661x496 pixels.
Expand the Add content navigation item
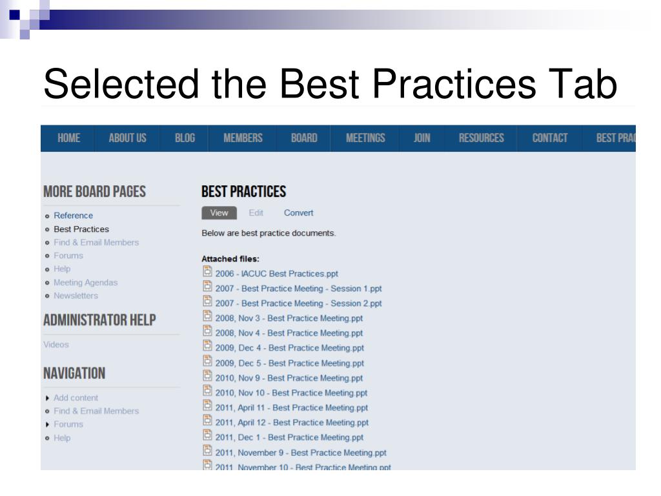click(48, 398)
